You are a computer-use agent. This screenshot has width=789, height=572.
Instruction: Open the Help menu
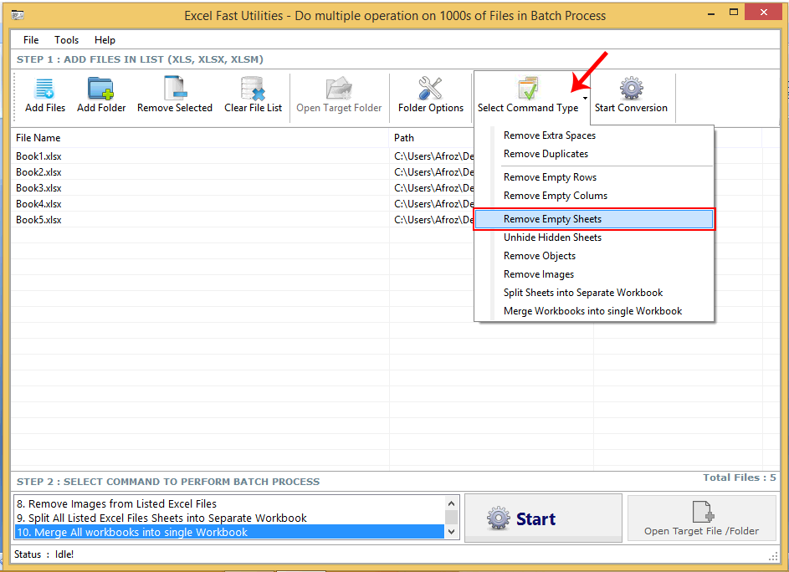point(105,39)
